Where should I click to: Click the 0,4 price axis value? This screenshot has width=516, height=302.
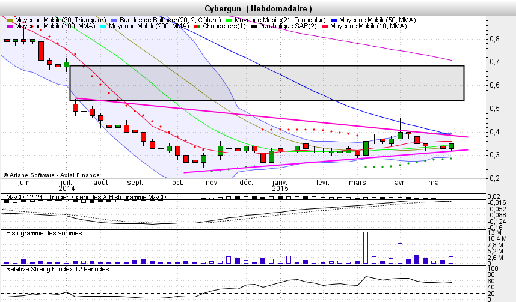point(494,131)
